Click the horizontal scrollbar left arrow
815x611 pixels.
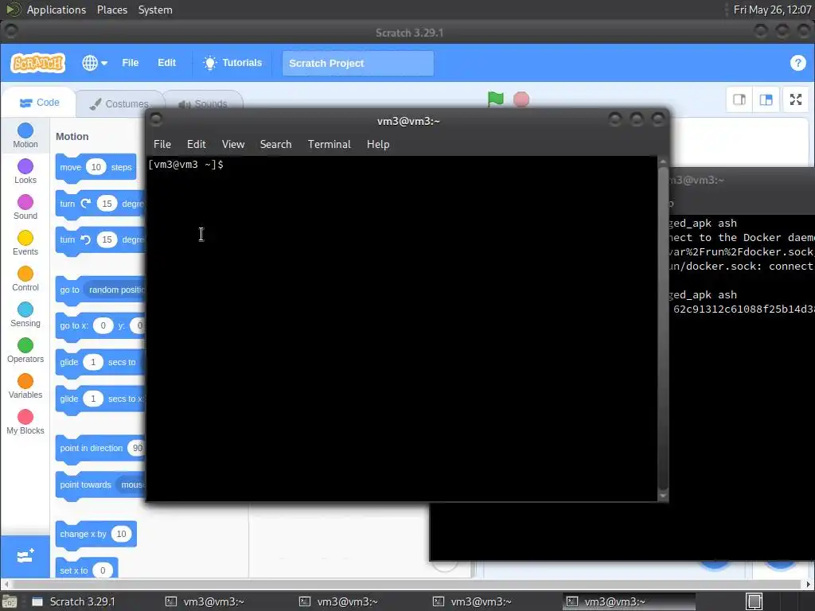point(6,585)
